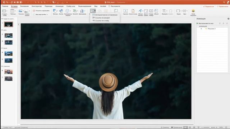Open the Мои надстройки dropdown
Viewport: 230px width, 129px height.
pyautogui.click(x=41, y=14)
